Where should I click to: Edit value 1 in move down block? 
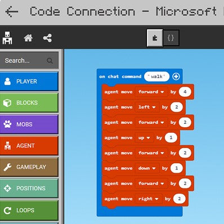[x=177, y=168]
